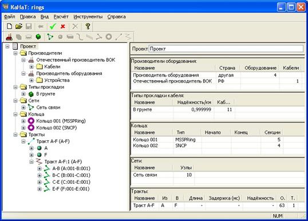Expand the Кабели folder node
The height and width of the screenshot is (221, 308).
(31, 67)
